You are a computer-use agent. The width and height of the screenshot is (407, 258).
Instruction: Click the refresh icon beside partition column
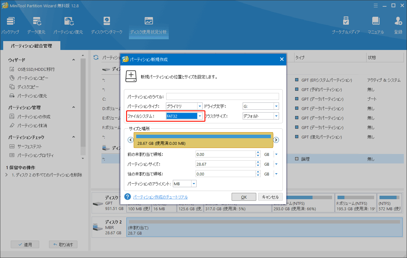[96, 58]
